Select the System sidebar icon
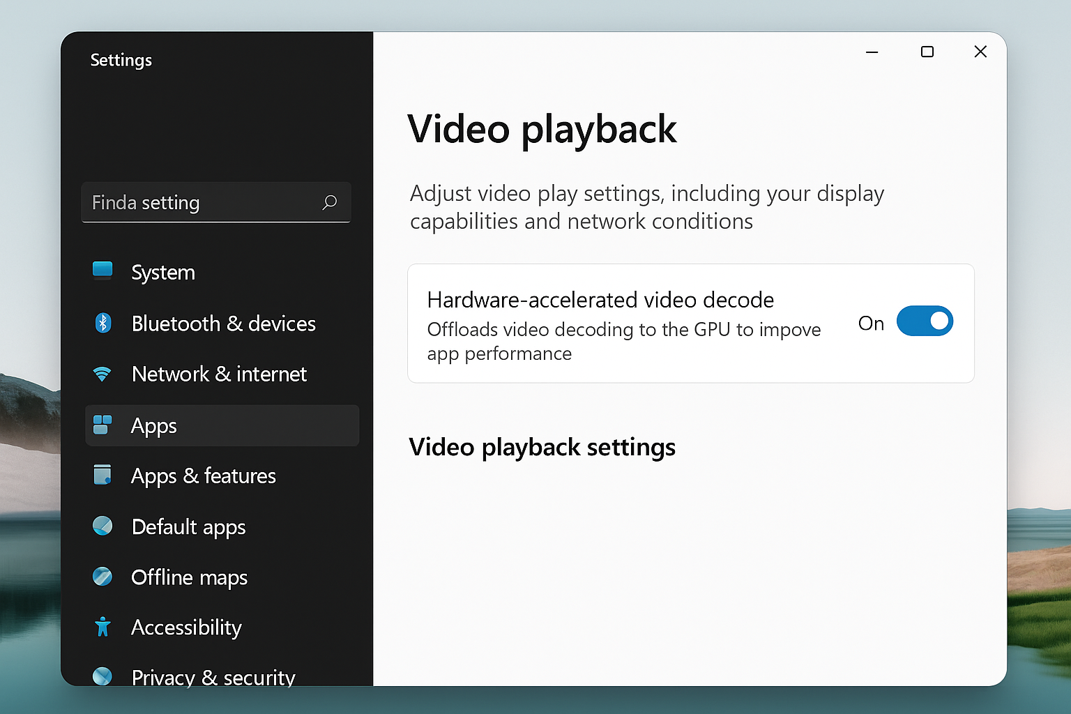1071x714 pixels. point(102,272)
